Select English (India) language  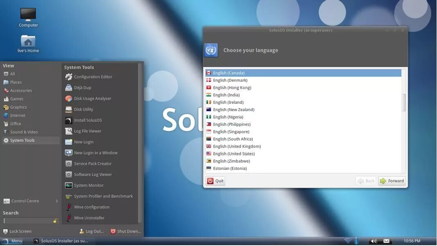303,95
